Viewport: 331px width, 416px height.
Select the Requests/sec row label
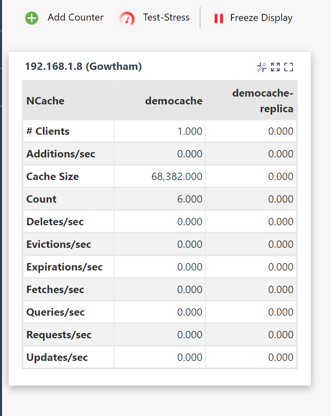coord(59,335)
